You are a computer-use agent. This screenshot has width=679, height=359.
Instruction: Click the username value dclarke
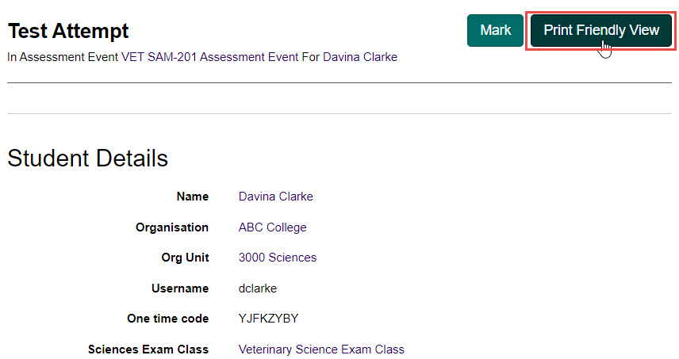(257, 288)
